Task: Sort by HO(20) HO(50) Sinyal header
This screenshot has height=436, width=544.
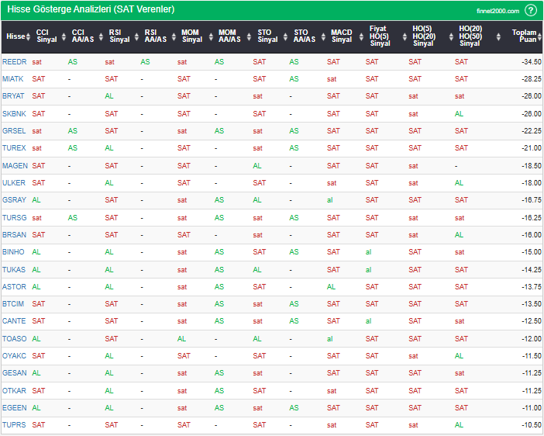Action: [469, 36]
